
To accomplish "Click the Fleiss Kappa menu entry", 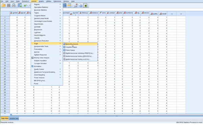I will [x=80, y=50].
